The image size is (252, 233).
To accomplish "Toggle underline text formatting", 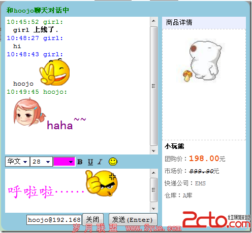I will tap(90, 162).
